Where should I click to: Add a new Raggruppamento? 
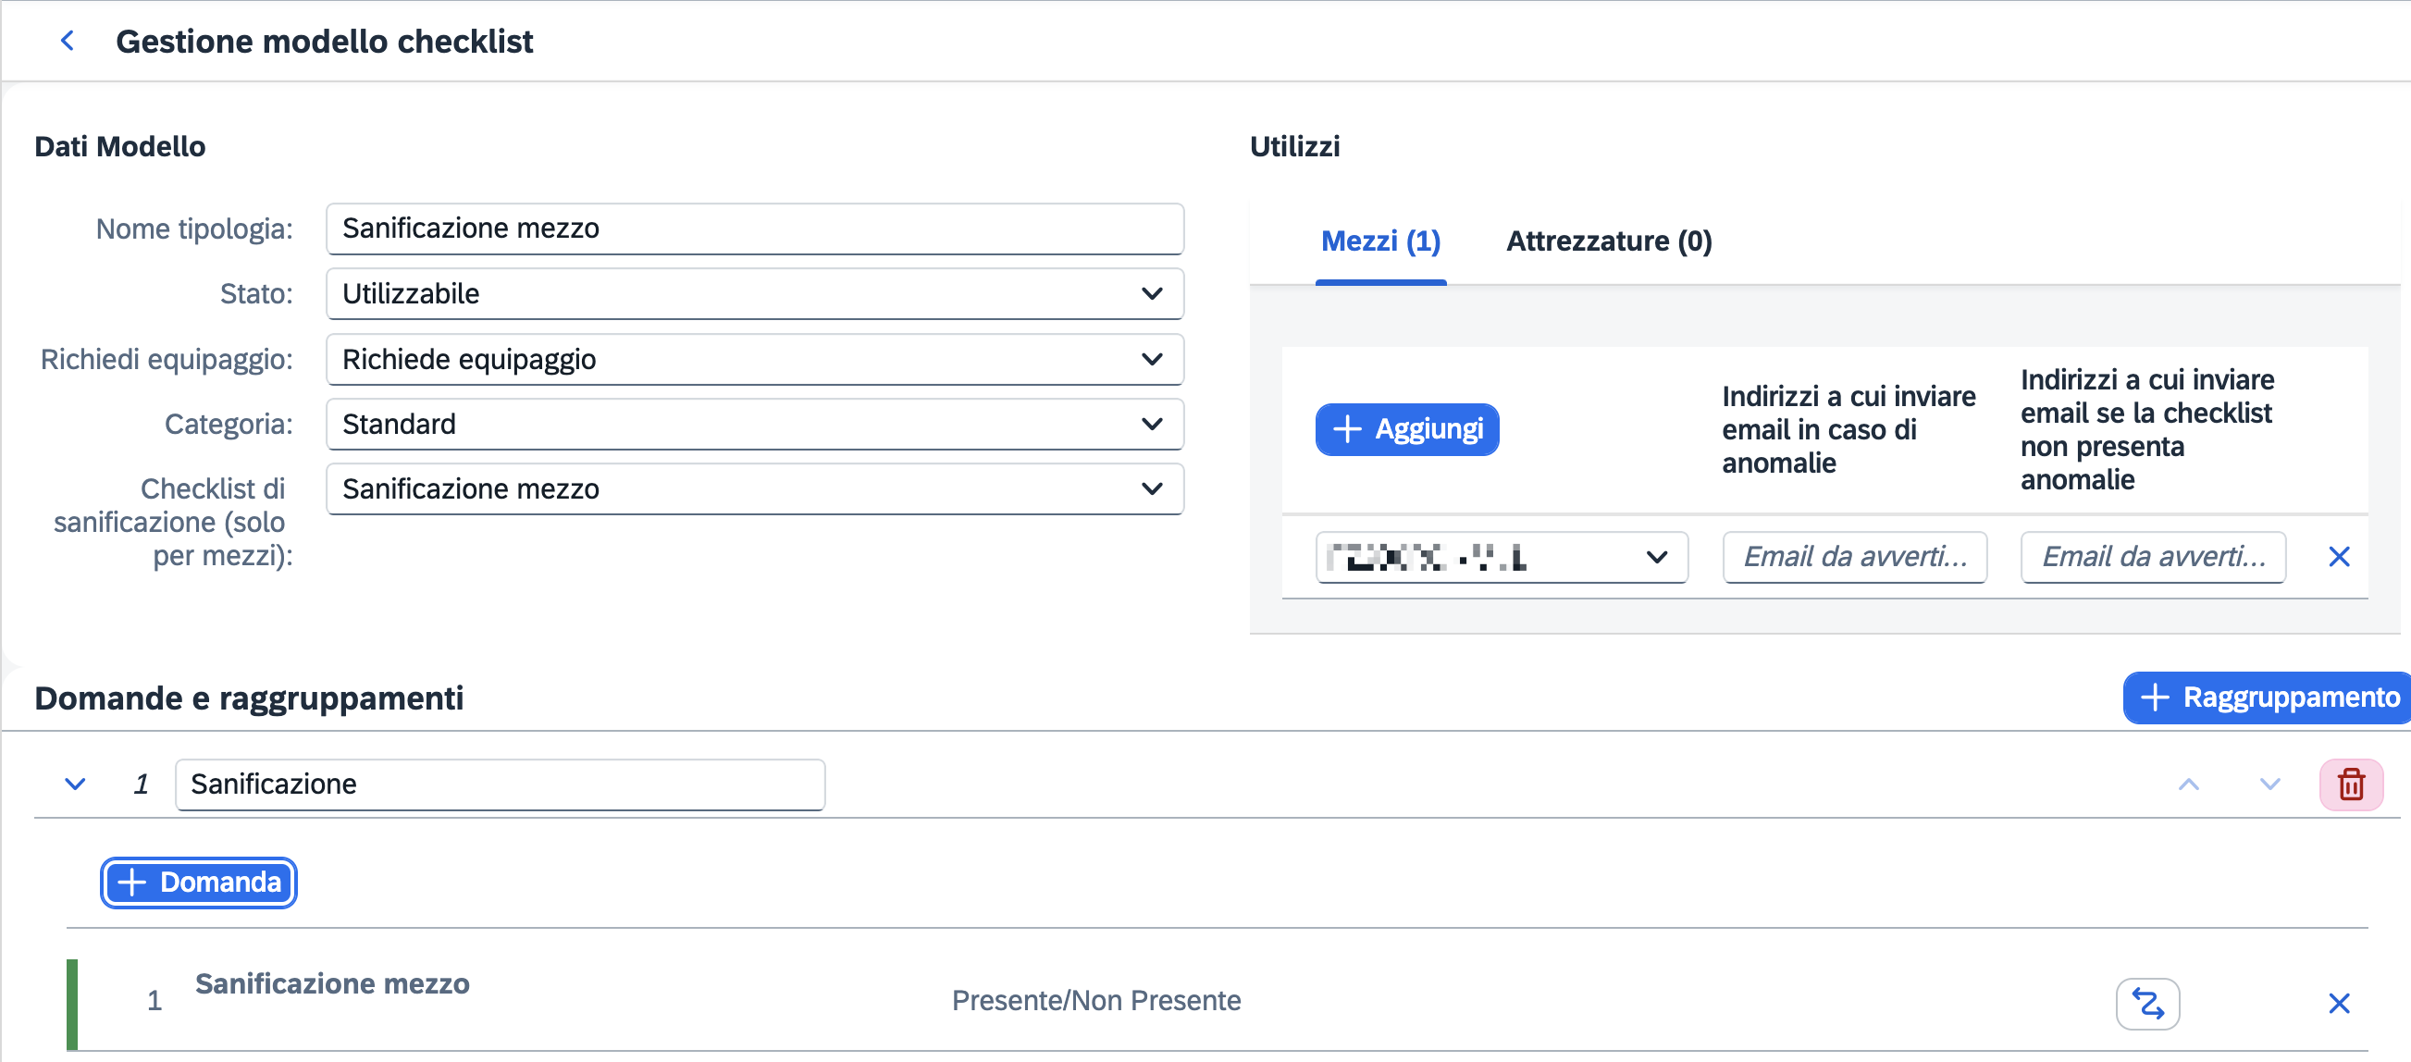tap(2266, 698)
